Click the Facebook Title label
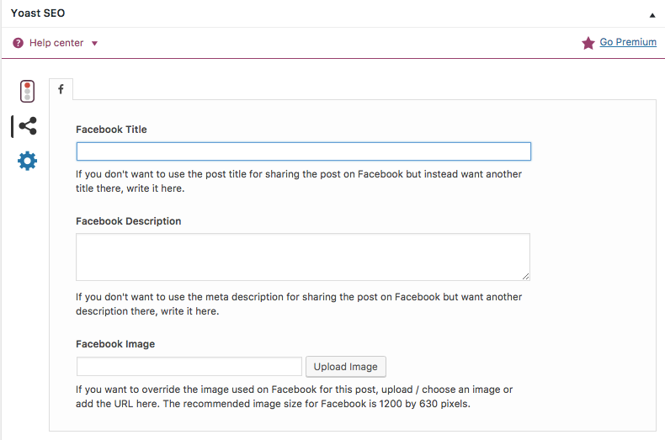Viewport: 665px width, 440px height. click(111, 130)
